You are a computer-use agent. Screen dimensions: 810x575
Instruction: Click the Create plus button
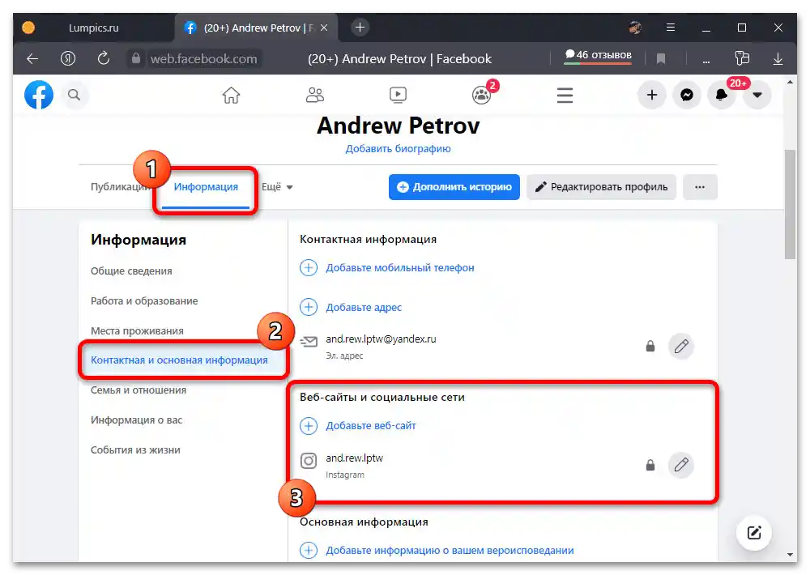[652, 95]
